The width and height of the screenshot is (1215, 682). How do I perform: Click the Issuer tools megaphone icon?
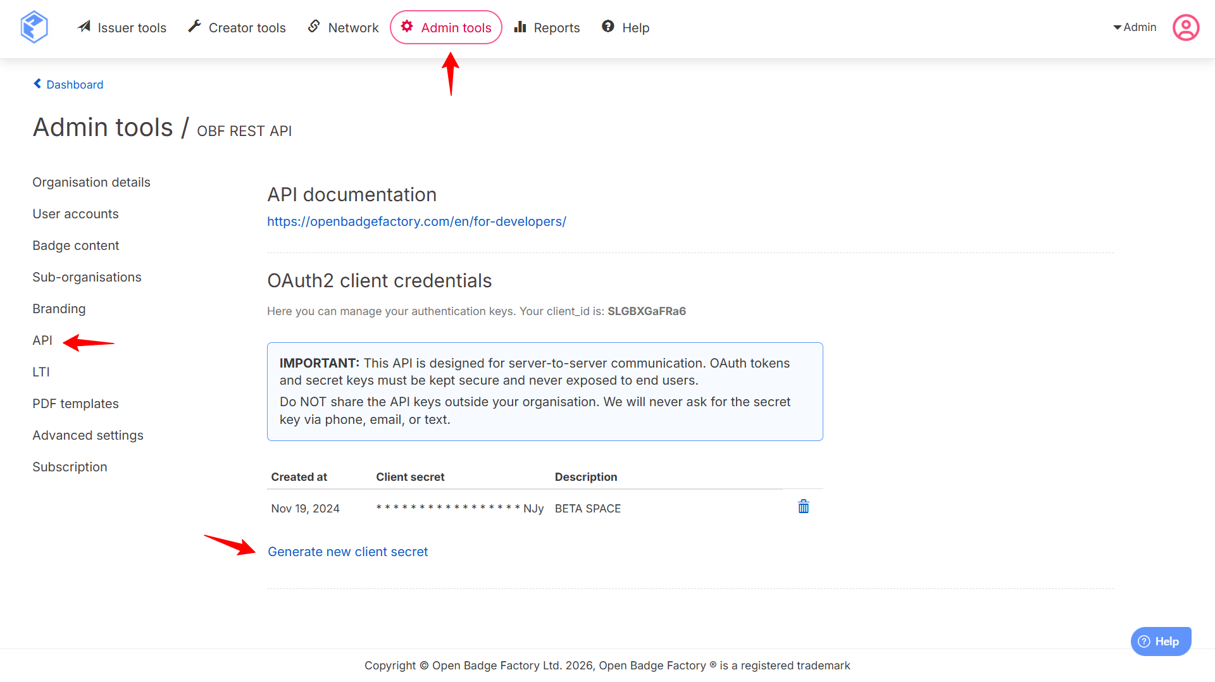84,27
